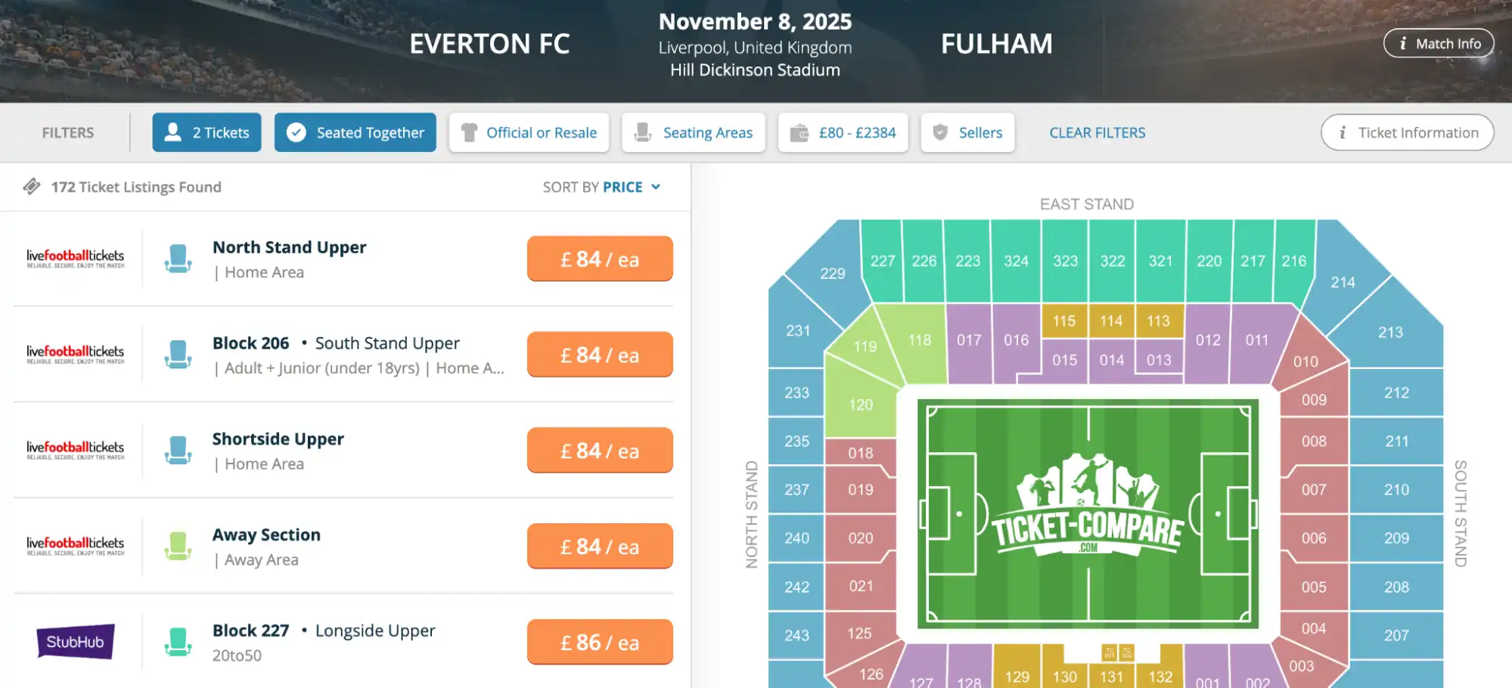Disable the 2 Tickets filter
1512x688 pixels.
click(x=206, y=132)
